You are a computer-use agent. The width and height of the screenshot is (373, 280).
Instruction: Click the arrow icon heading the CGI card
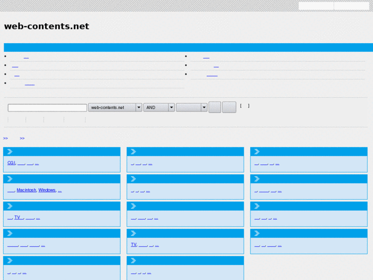pos(10,152)
